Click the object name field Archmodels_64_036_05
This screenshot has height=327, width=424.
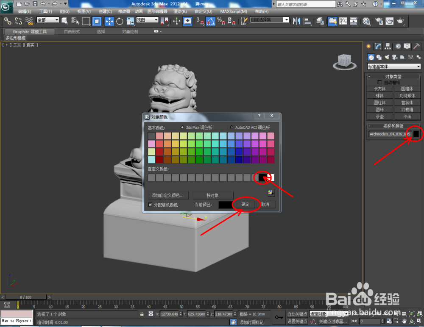[x=390, y=134]
